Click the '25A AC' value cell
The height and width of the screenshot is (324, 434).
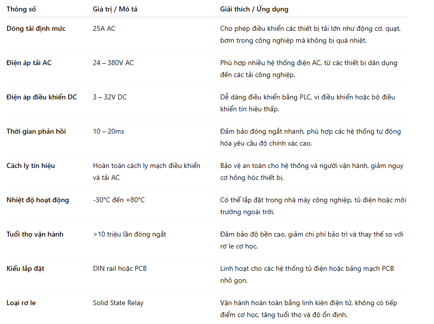click(104, 29)
